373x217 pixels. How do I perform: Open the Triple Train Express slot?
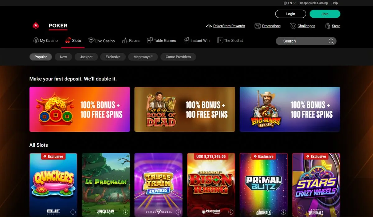tap(158, 185)
